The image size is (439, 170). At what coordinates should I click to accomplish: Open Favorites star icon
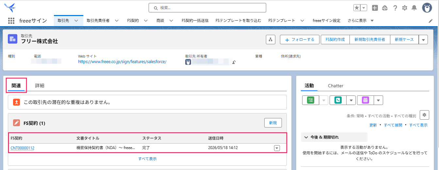[x=357, y=8]
